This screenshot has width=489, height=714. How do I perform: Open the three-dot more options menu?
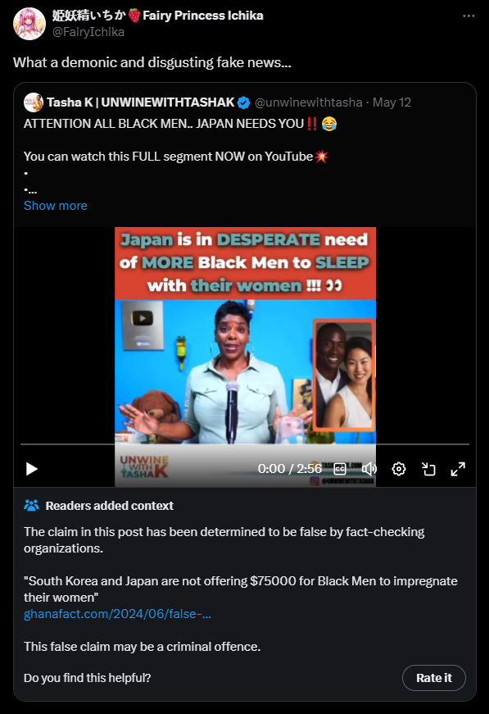pyautogui.click(x=469, y=16)
